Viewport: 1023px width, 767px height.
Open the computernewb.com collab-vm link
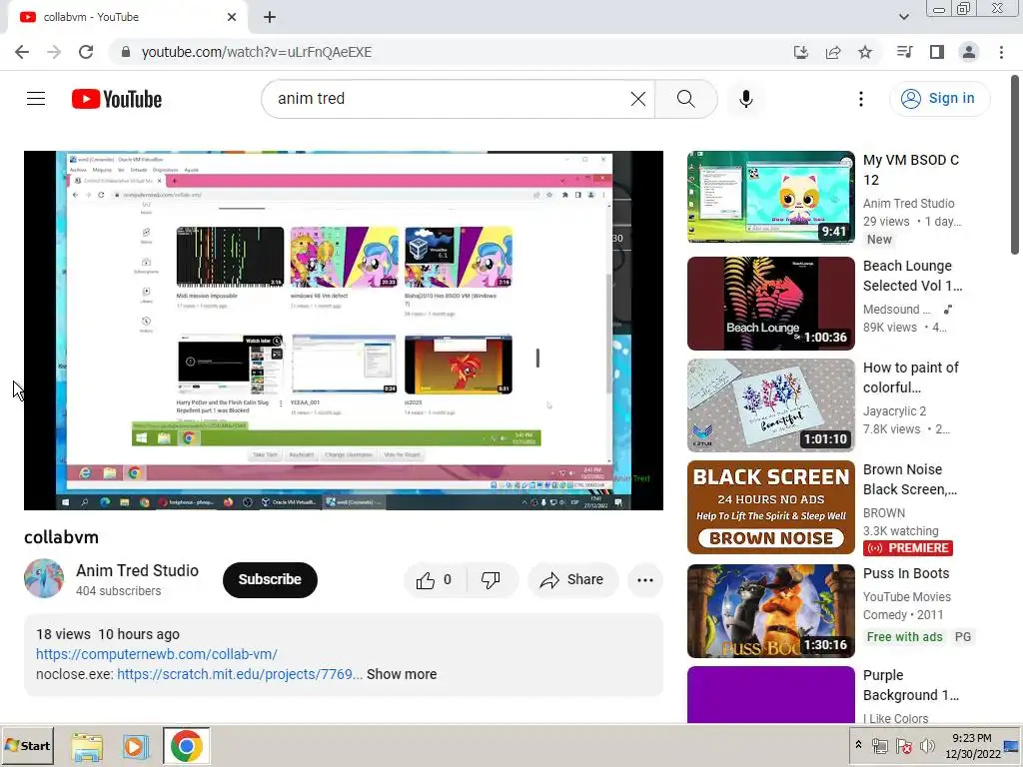coord(157,654)
